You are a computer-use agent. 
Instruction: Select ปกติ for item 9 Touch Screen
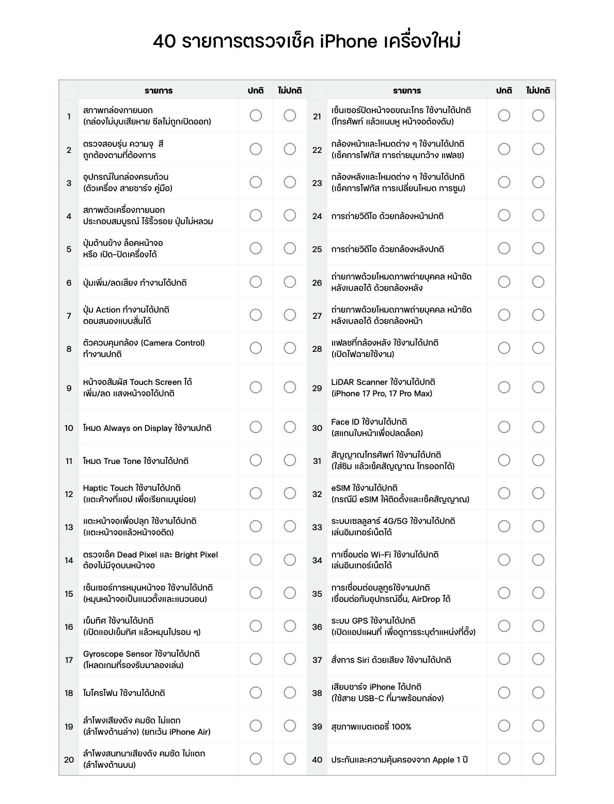tap(256, 387)
